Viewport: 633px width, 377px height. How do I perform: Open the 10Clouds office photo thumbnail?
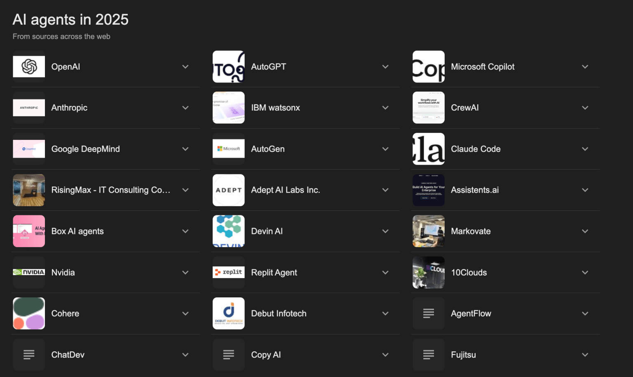[x=429, y=272]
